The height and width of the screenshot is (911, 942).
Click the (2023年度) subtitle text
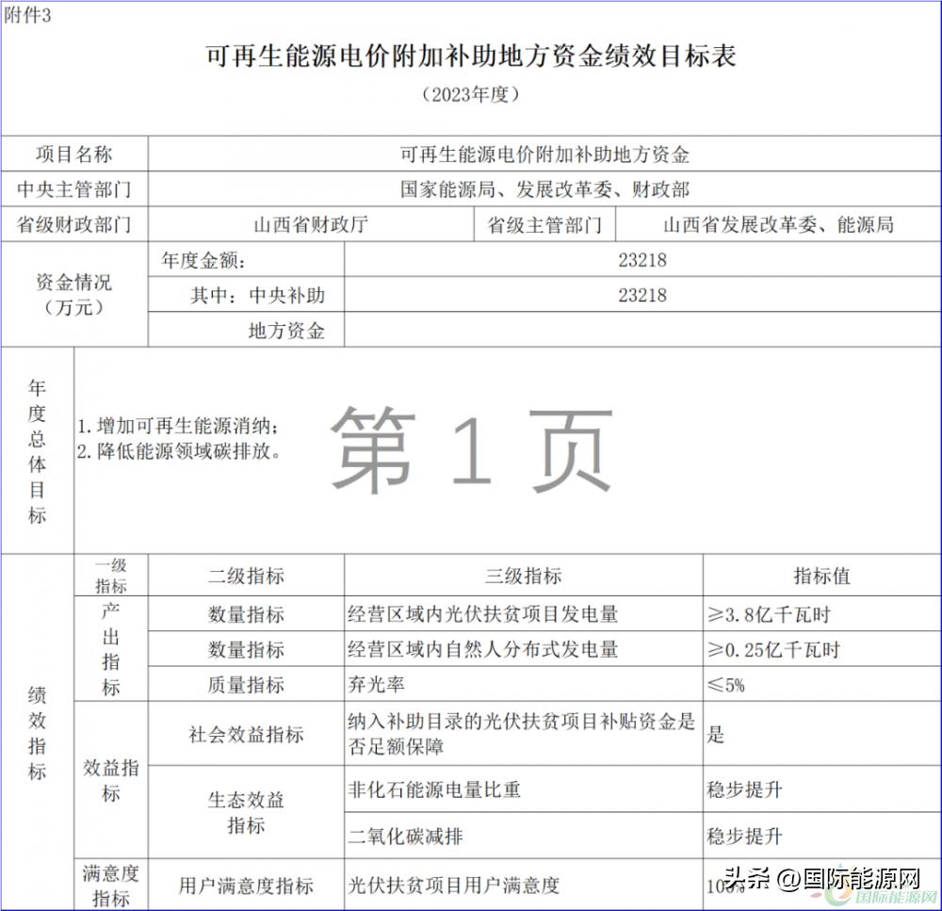(469, 94)
